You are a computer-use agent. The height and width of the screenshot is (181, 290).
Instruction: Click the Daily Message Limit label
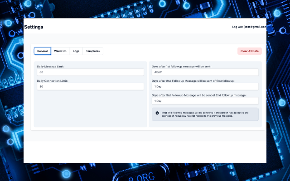[51, 67]
